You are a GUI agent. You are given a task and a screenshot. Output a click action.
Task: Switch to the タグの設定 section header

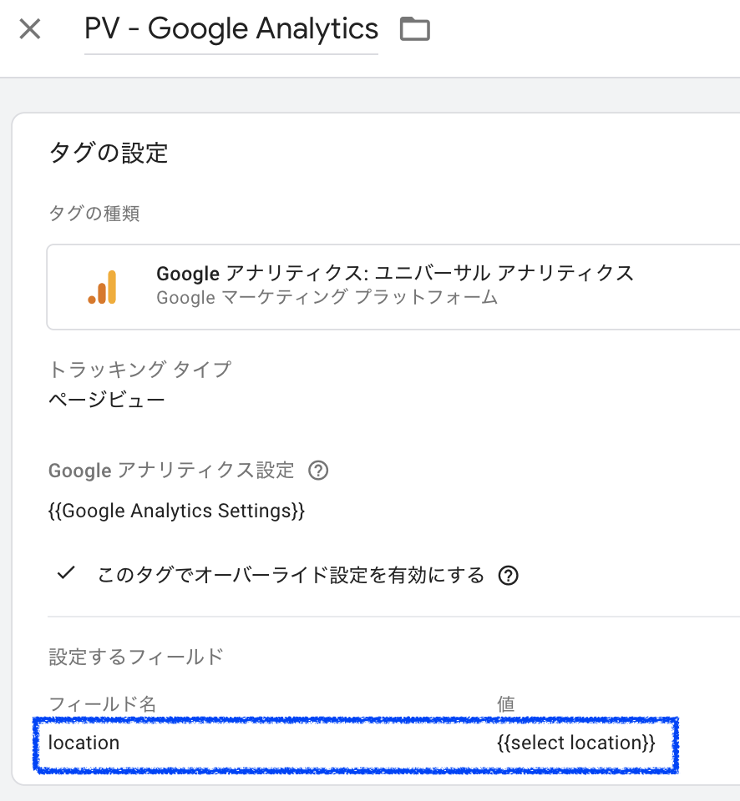point(108,154)
